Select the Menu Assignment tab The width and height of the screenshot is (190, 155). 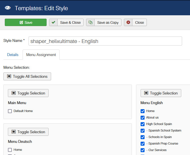(41, 55)
